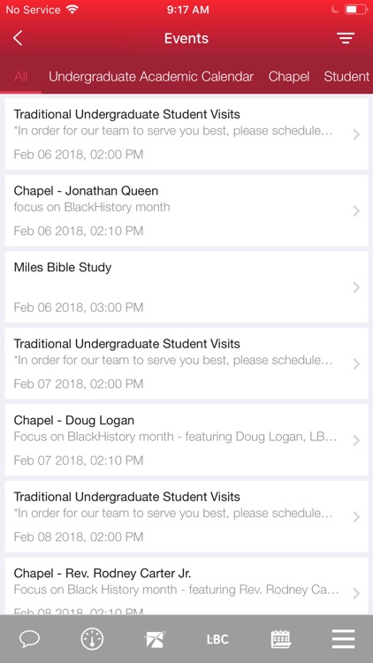Open Miles Bible Study event title

pos(63,267)
